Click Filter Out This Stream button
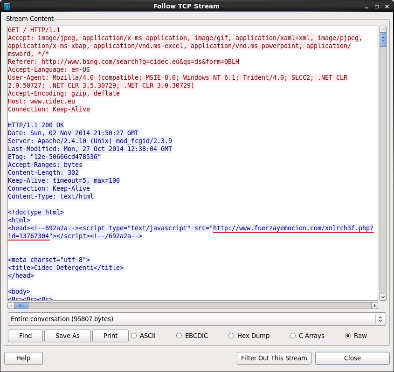This screenshot has width=394, height=372. click(274, 358)
